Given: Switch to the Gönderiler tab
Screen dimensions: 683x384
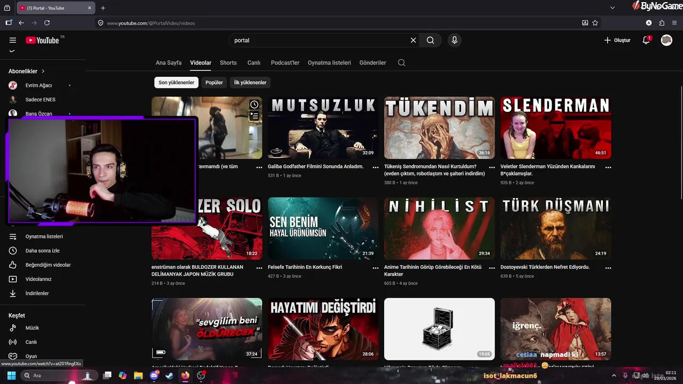Looking at the screenshot, I should click(x=373, y=62).
